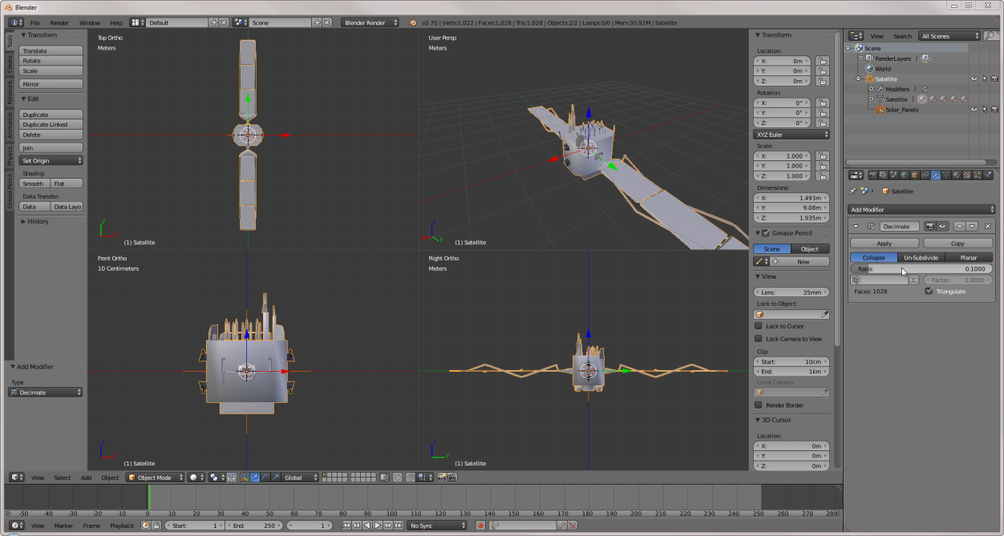The height and width of the screenshot is (536, 1004).
Task: Click the Apply button on Decimate modifier
Action: [884, 244]
